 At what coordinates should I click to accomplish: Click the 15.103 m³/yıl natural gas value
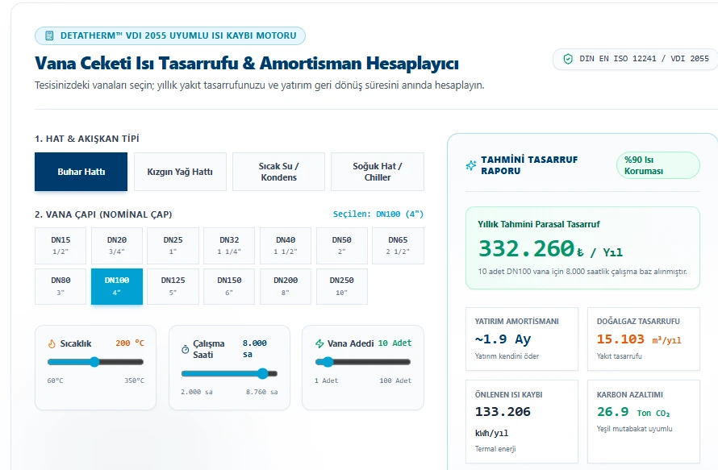pyautogui.click(x=639, y=339)
